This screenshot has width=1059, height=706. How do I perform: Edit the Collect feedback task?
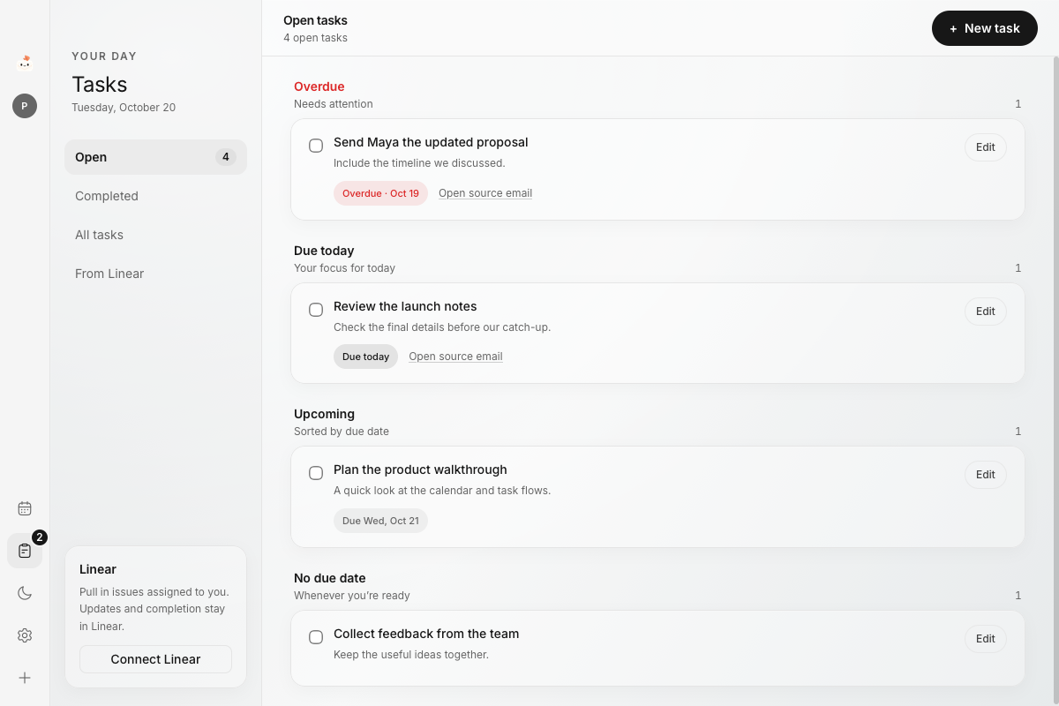(x=986, y=639)
